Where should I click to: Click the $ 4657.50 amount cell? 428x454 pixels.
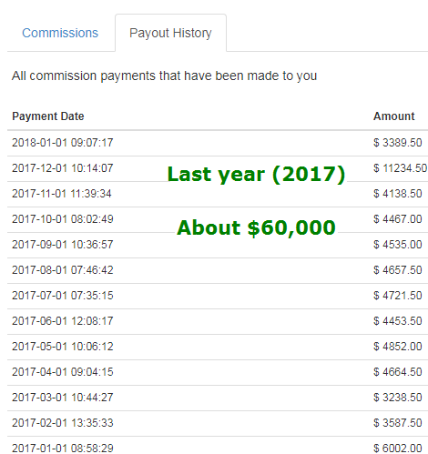[398, 270]
